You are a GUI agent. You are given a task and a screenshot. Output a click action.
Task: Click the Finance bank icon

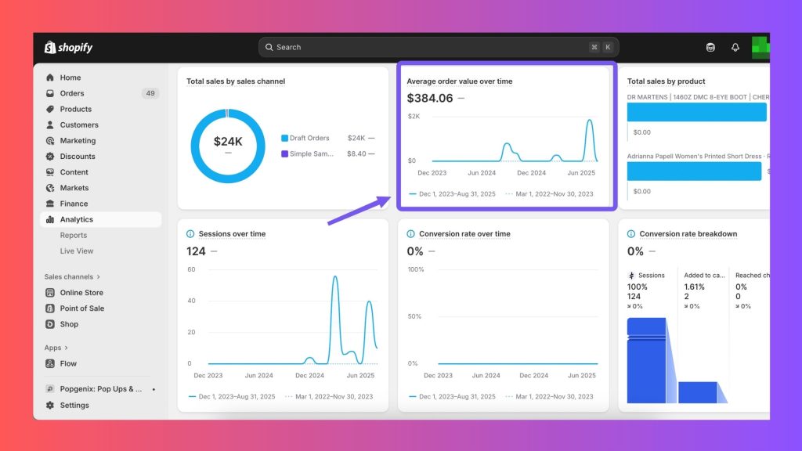pos(50,204)
